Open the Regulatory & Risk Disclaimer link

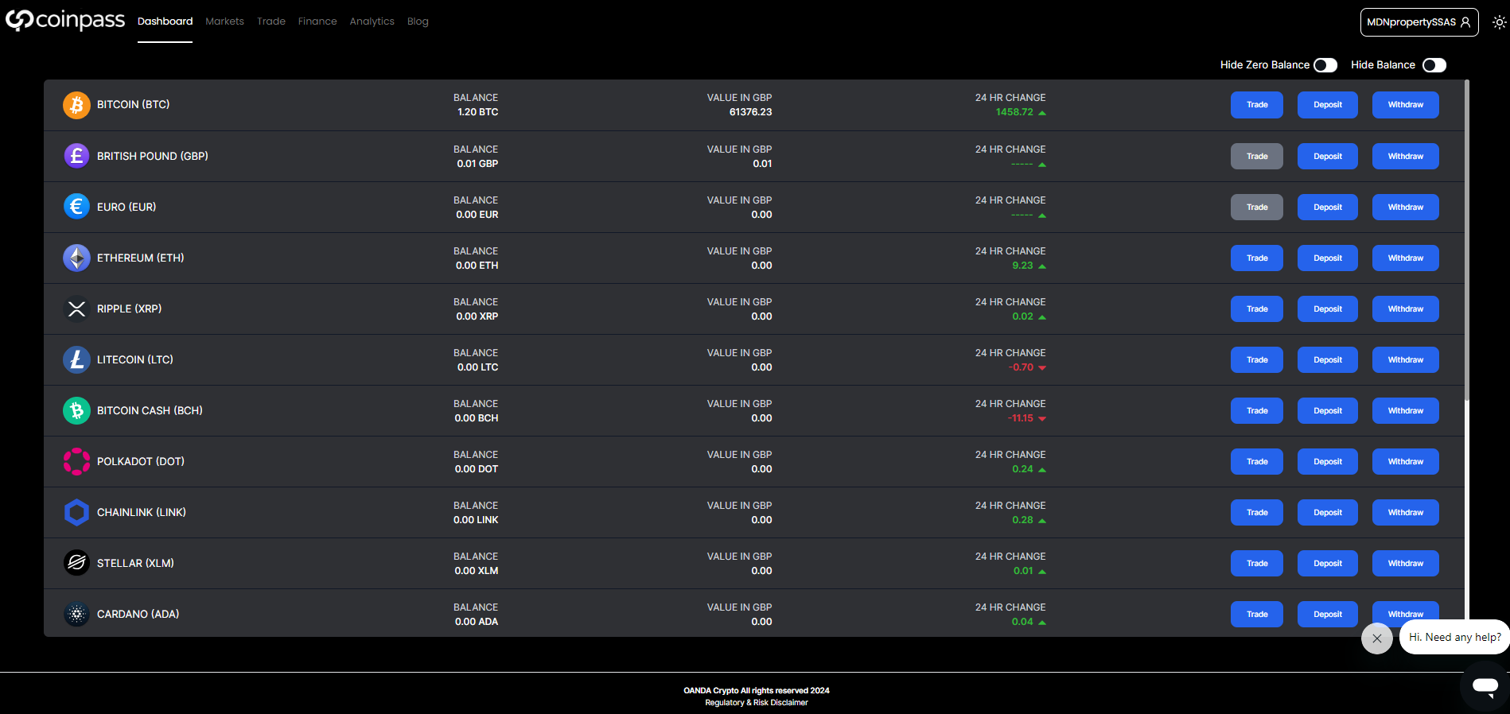[x=756, y=703]
